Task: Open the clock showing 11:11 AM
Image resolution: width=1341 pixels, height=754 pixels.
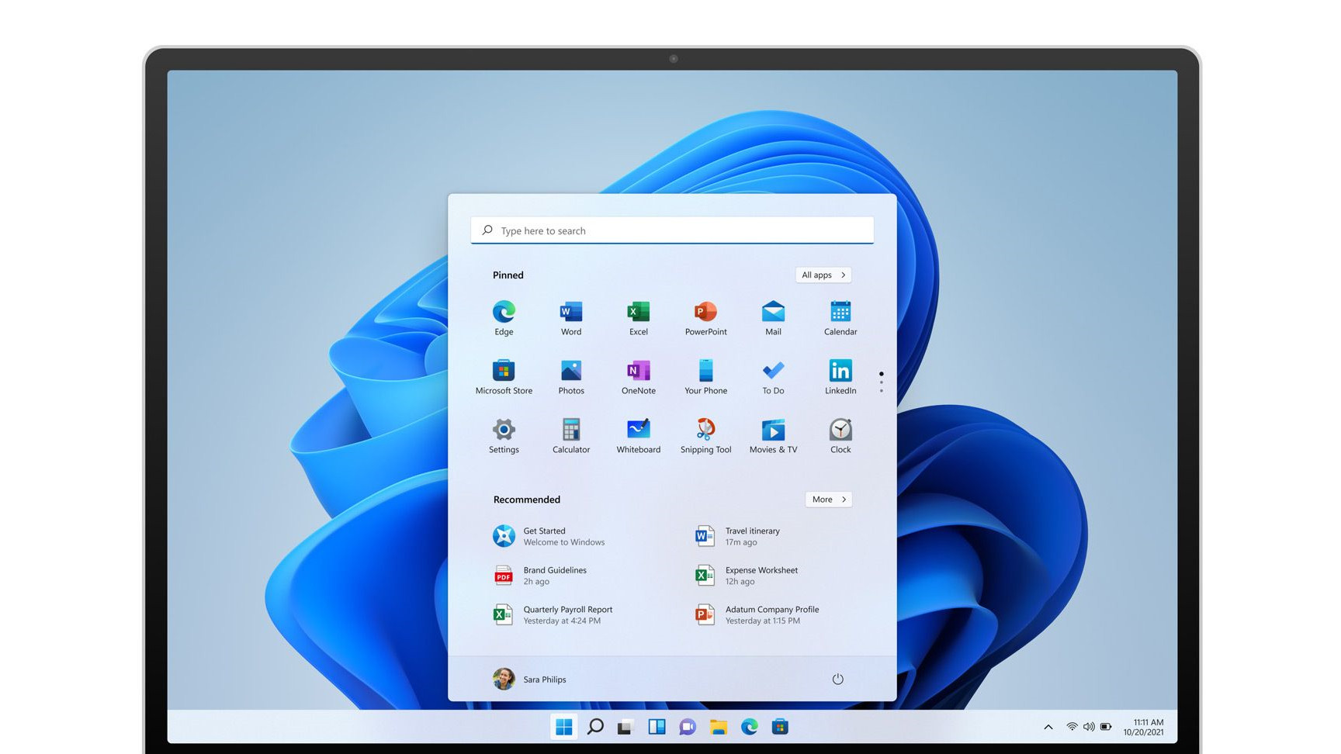Action: 1144,727
